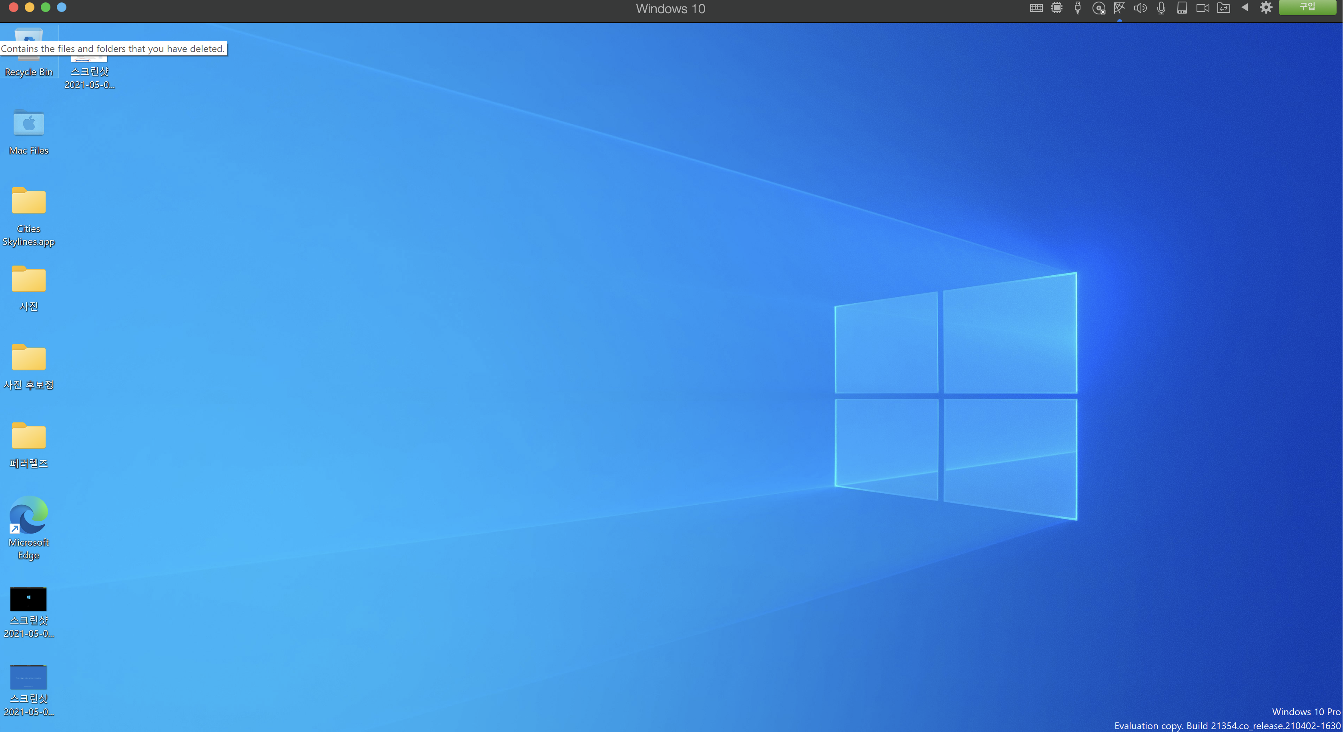This screenshot has height=732, width=1343.
Task: Select the black 스크린샷 screenshot thumbnail
Action: tap(29, 599)
